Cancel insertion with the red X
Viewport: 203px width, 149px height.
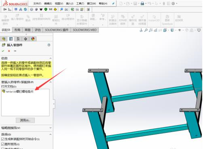pyautogui.click(x=9, y=51)
